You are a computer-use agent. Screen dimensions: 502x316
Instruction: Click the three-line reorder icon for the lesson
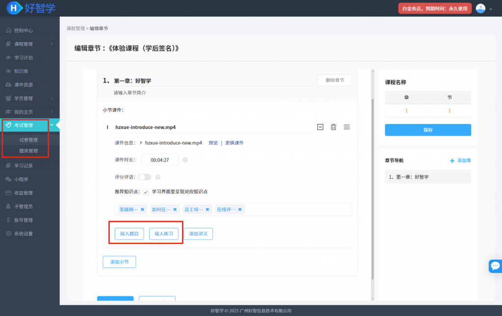[x=347, y=127]
